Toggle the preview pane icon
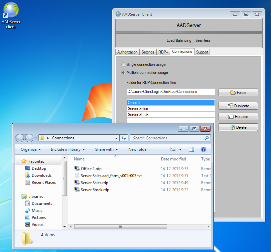The width and height of the screenshot is (271, 252). [191, 149]
